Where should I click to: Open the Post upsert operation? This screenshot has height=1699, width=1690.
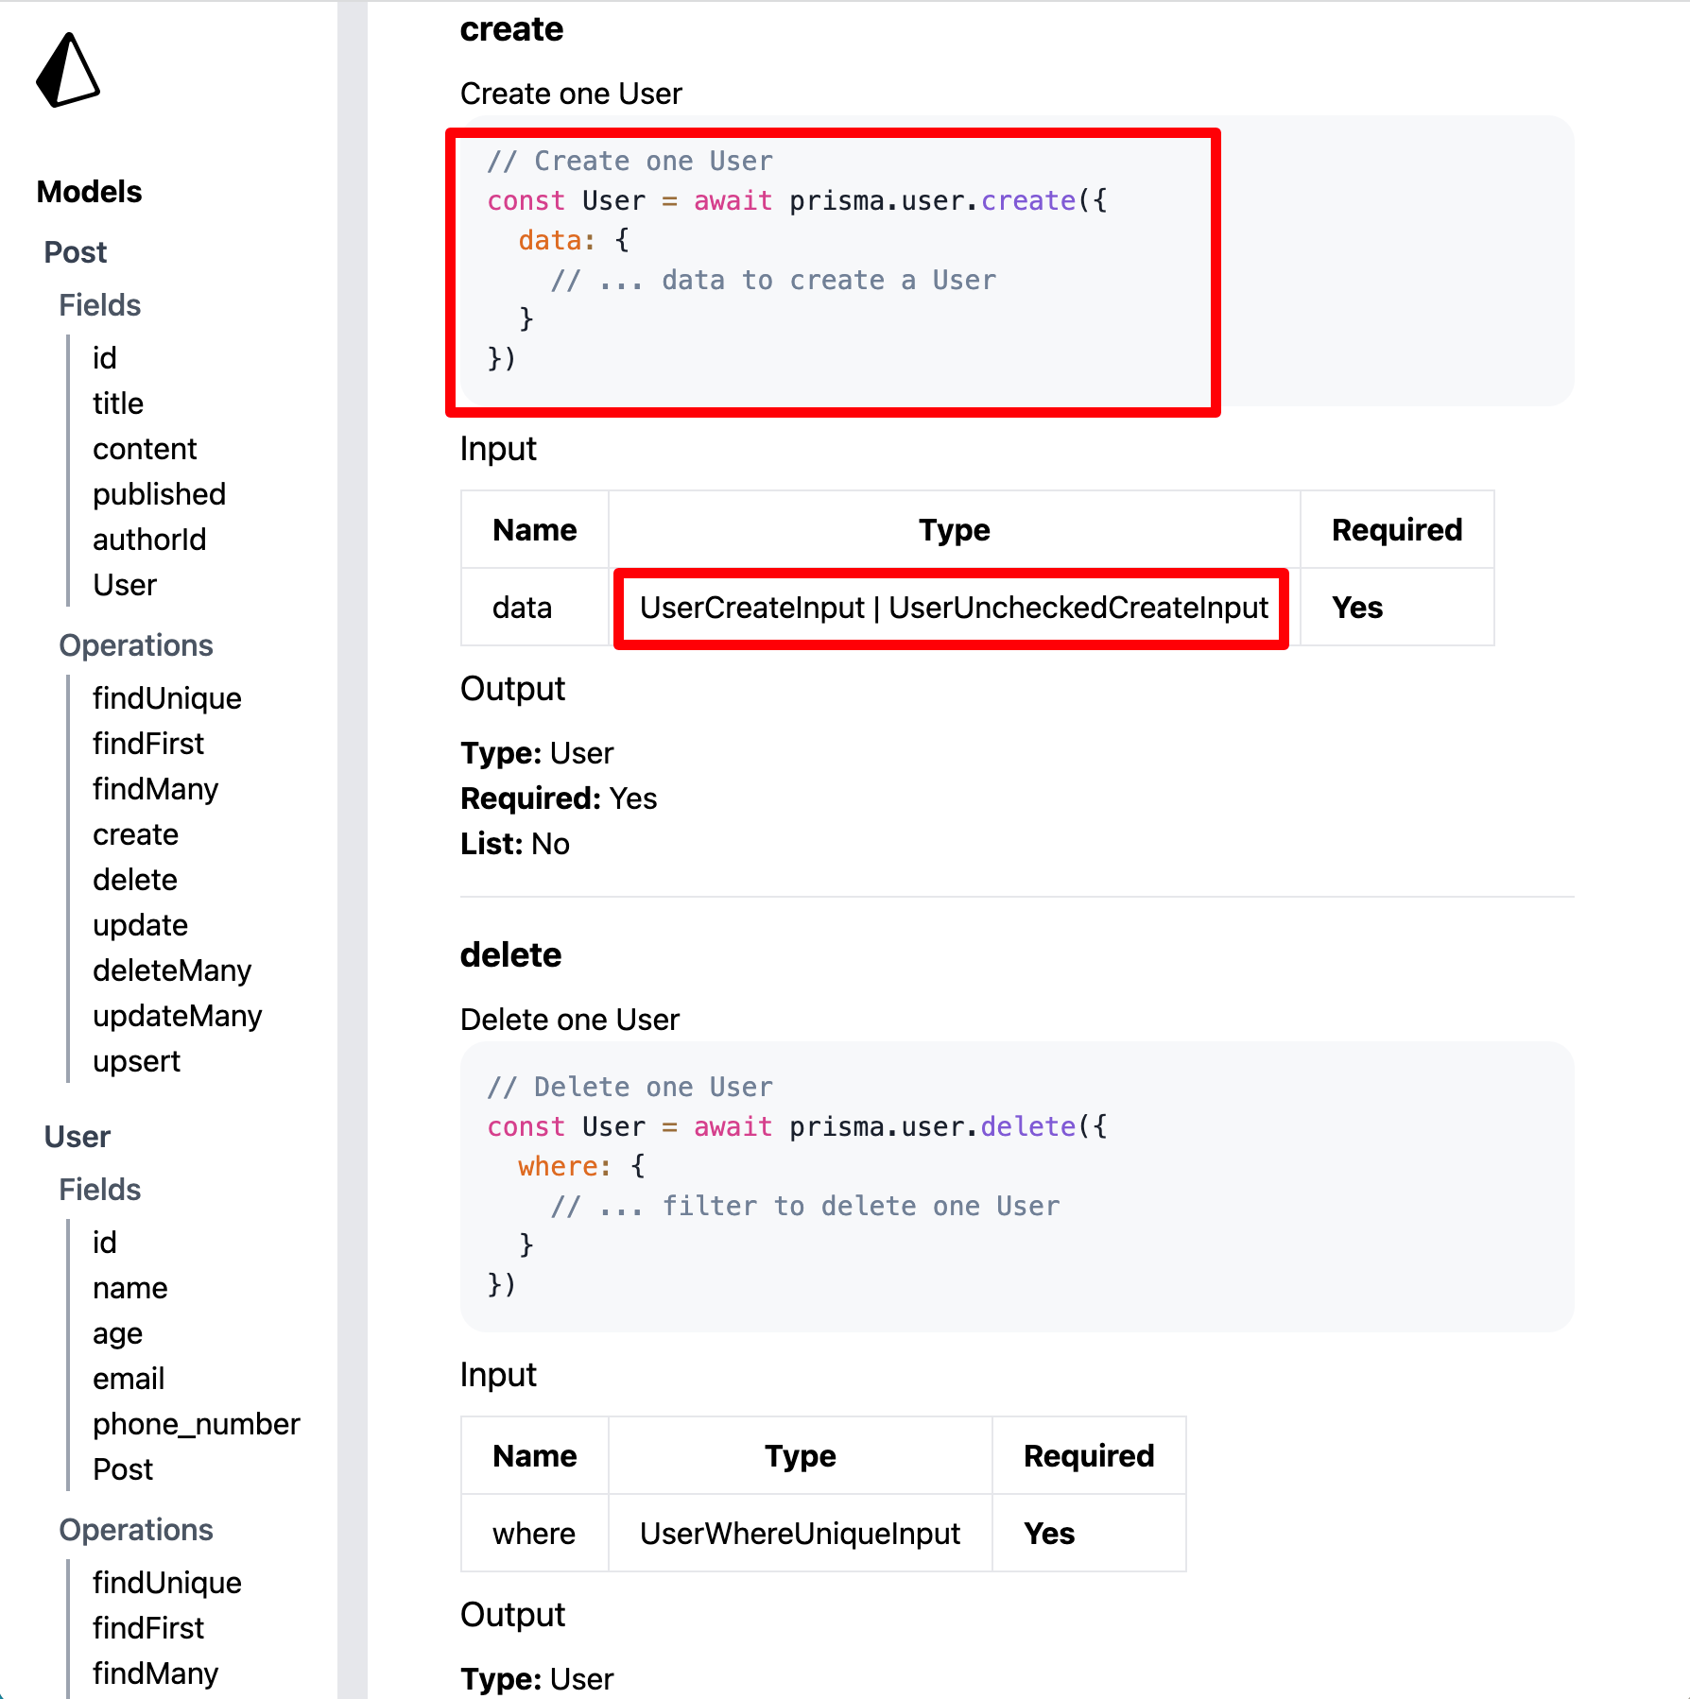coord(136,1061)
